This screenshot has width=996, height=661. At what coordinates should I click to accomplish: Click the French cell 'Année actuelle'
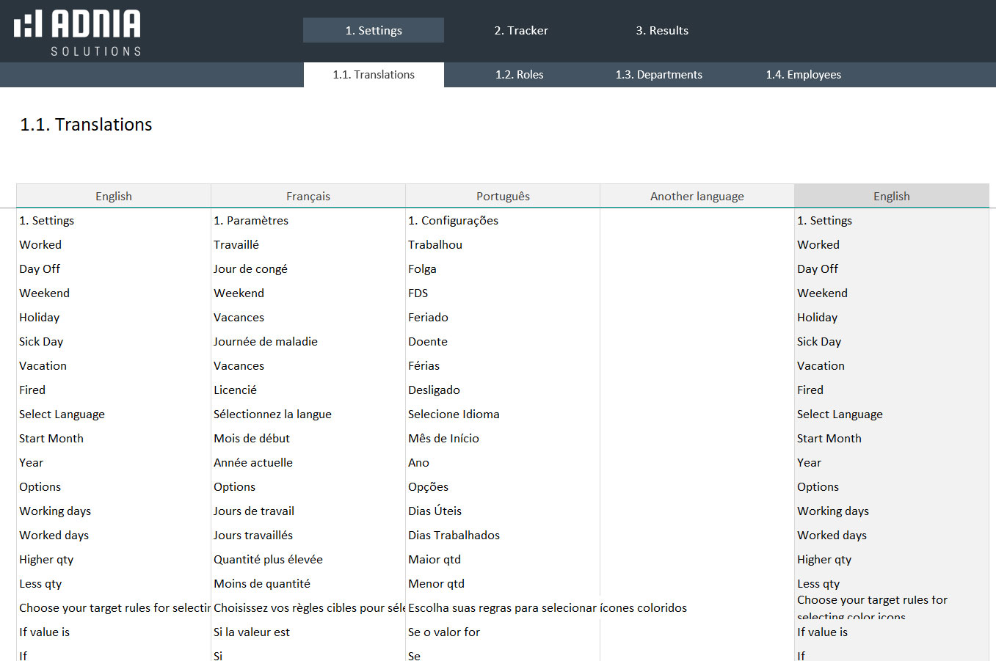[252, 463]
